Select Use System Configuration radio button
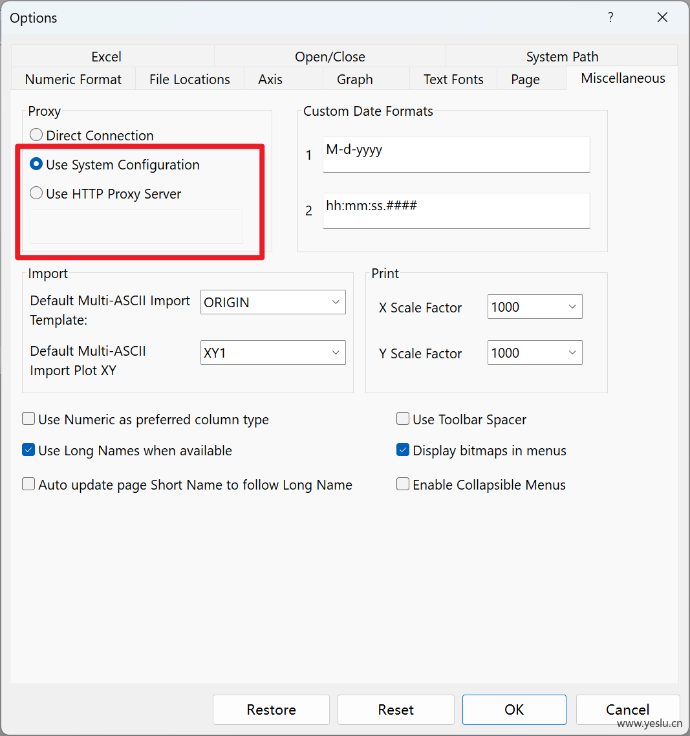Screen dimensions: 690x736 37,164
